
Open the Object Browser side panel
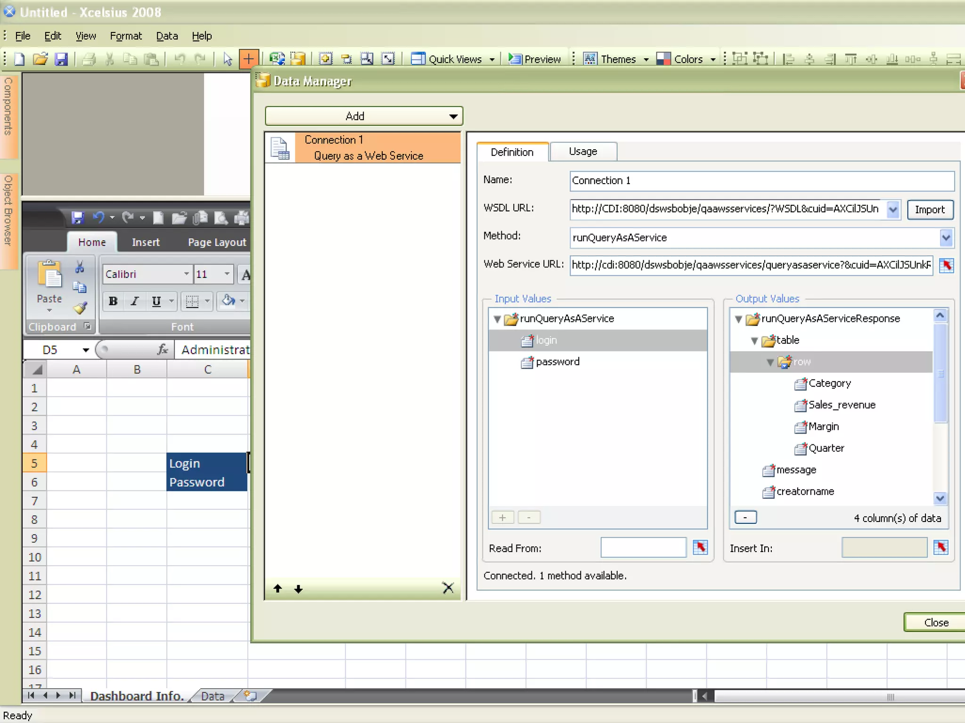(8, 220)
